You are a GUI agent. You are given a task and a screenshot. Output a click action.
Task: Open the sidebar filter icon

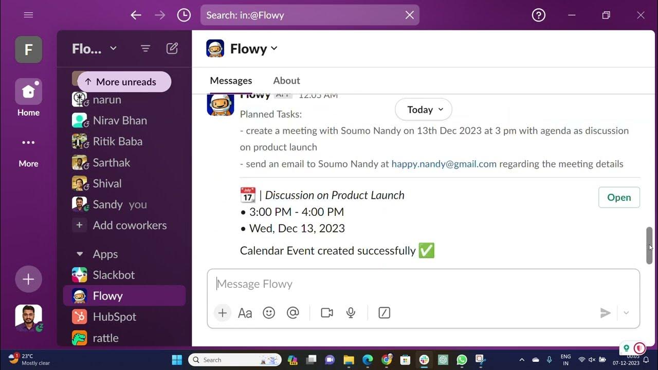[145, 48]
